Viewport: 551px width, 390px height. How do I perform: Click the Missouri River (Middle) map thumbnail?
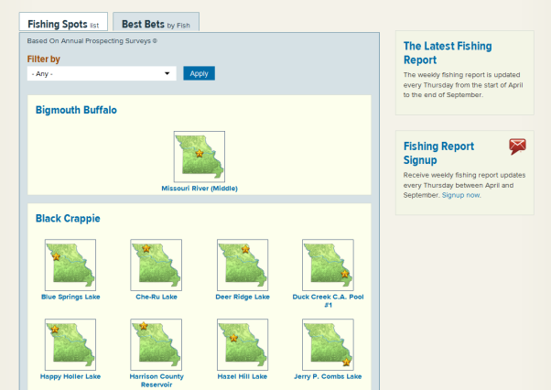(200, 157)
